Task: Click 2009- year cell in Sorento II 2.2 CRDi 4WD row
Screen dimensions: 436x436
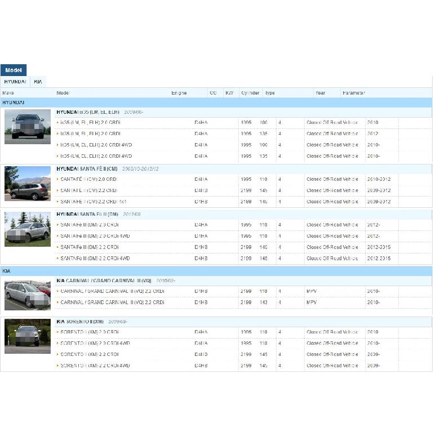Action: tap(373, 366)
